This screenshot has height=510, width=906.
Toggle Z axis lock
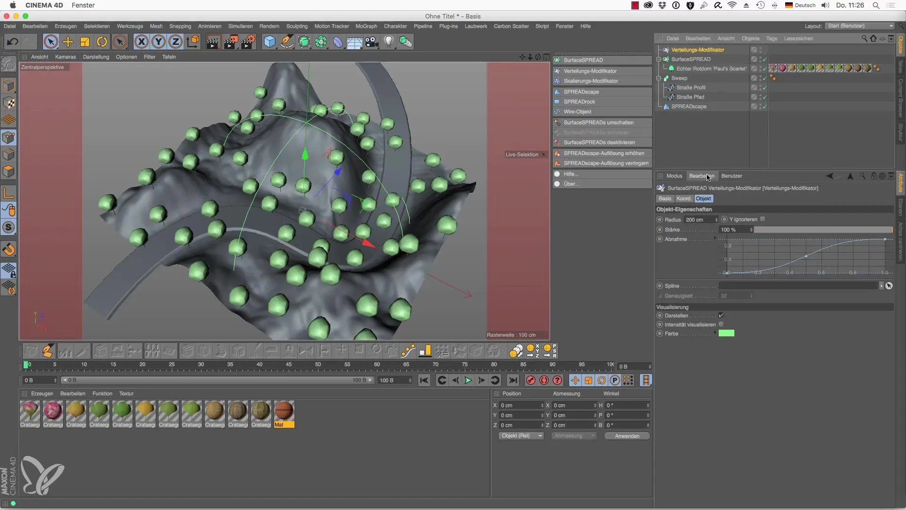(176, 42)
